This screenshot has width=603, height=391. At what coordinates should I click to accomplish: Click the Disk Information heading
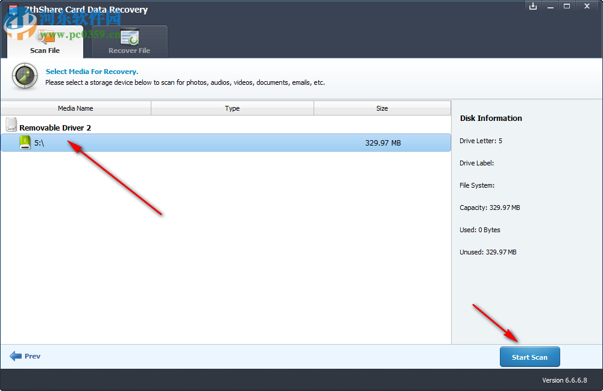point(491,118)
